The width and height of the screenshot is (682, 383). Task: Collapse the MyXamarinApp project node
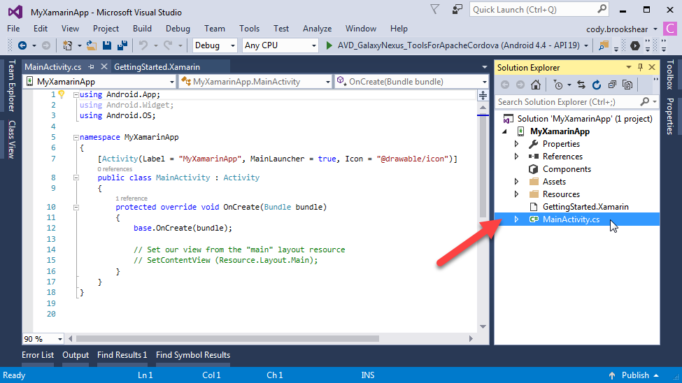505,131
